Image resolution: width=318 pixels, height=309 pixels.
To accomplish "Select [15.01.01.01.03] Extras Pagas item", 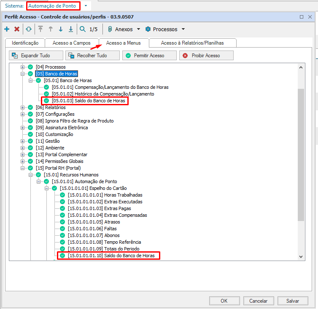I will [100, 208].
